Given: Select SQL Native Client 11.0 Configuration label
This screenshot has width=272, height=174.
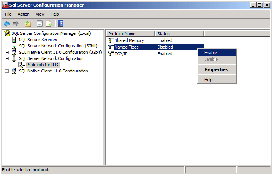Looking at the screenshot, I should pos(53,71).
